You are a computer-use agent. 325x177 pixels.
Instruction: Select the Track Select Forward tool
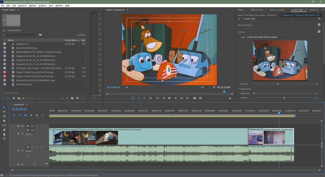[4, 112]
